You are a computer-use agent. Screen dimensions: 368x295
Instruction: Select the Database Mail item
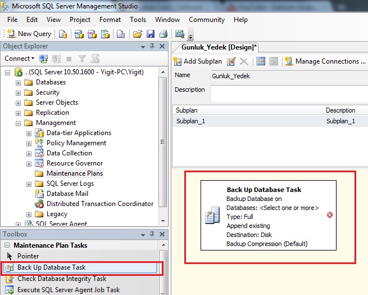(x=67, y=194)
